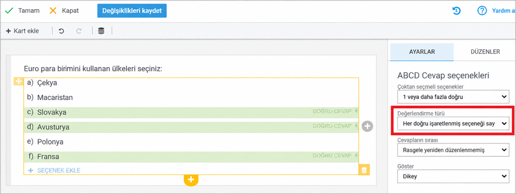Open the database stack icon
This screenshot has width=516, height=194.
(x=102, y=31)
